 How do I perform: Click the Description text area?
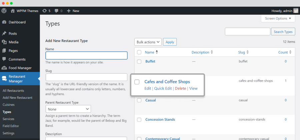[86, 138]
